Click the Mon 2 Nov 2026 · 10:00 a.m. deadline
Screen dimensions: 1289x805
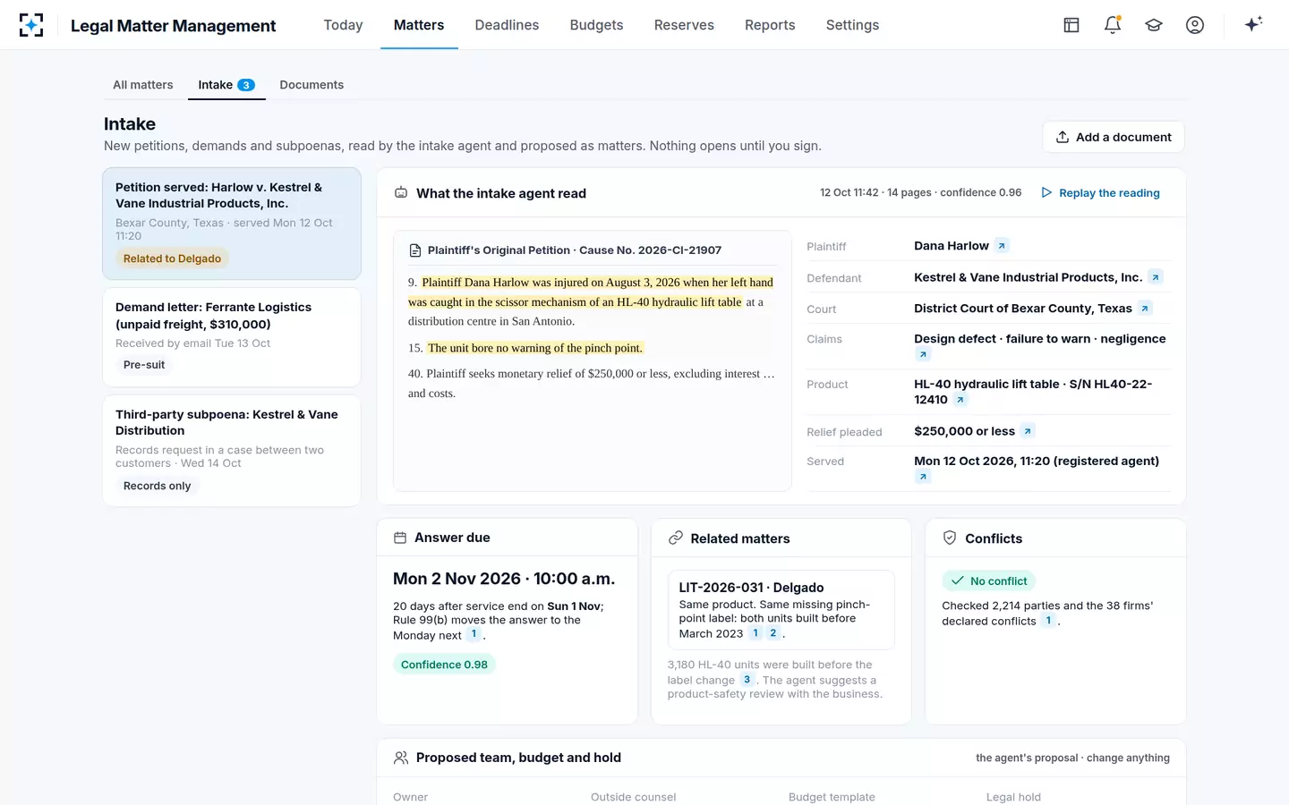pyautogui.click(x=504, y=579)
